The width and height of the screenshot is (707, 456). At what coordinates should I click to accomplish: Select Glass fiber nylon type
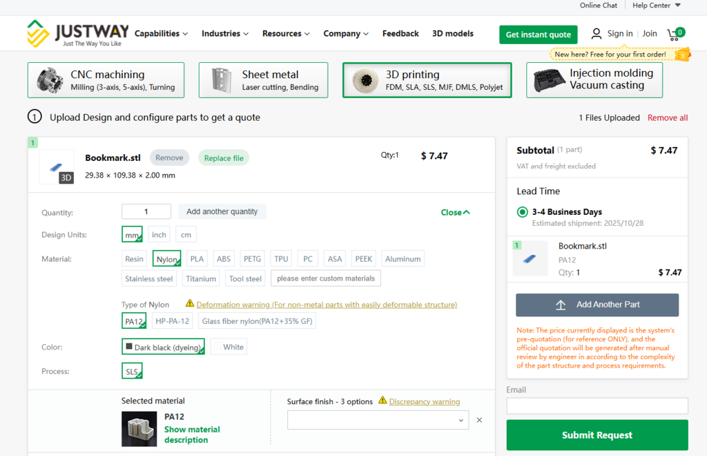pos(257,321)
